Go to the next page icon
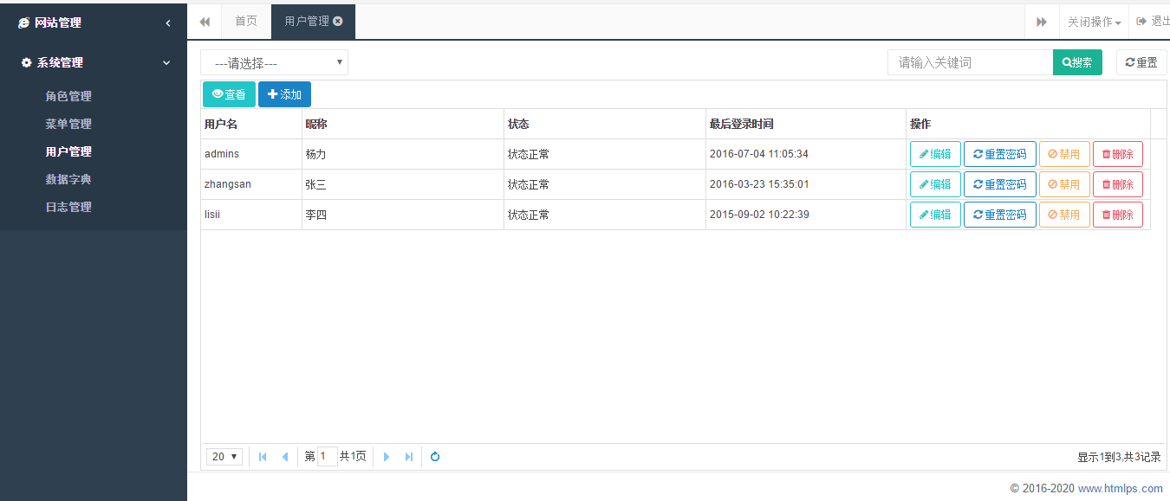Viewport: 1170px width, 501px height. (x=387, y=457)
